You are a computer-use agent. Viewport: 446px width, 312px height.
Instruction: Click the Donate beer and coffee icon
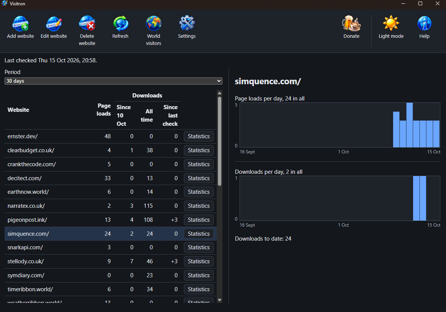tap(351, 23)
